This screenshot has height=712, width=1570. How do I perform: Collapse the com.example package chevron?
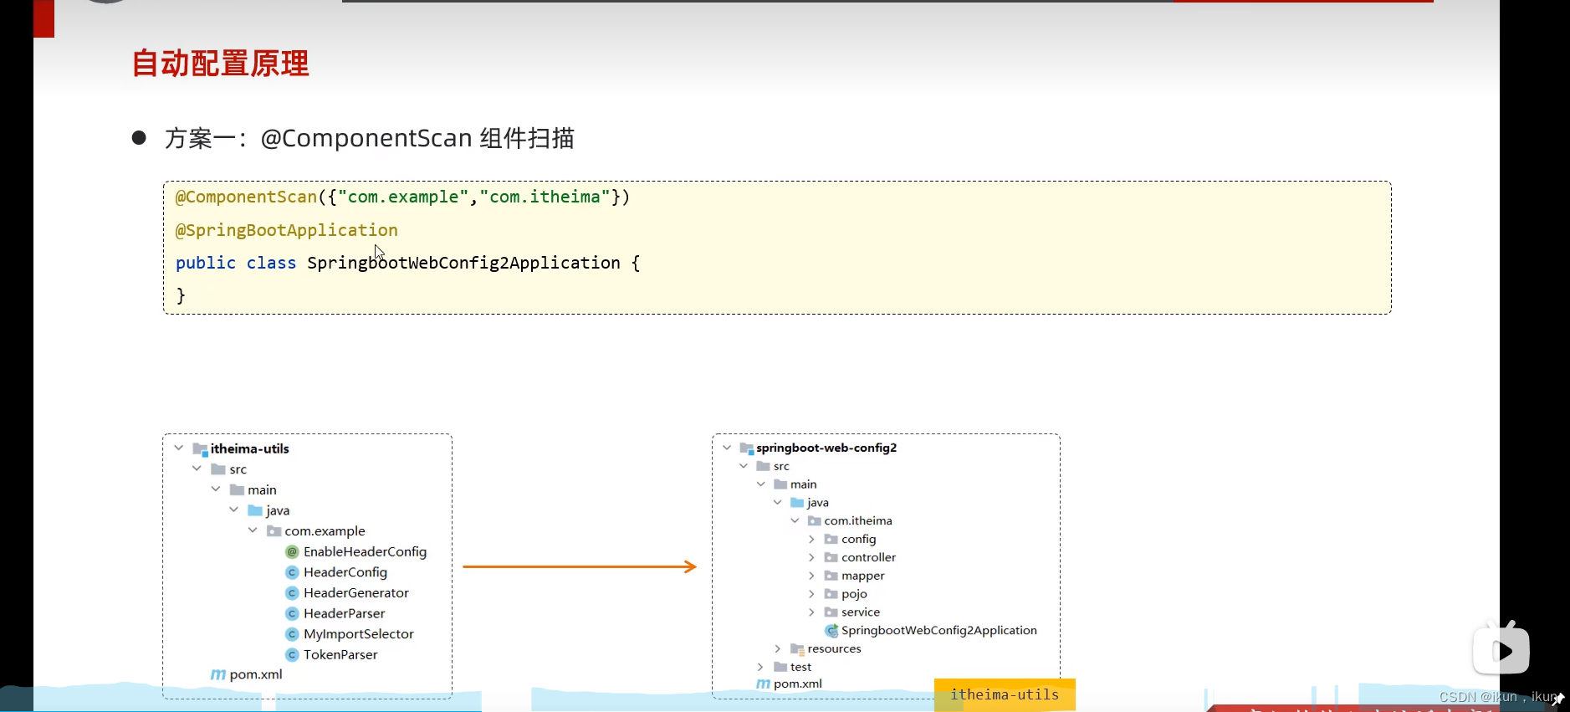coord(253,530)
